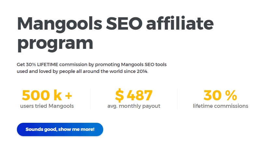The image size is (262, 156).
Task: Click the word "program" in the heading
Action: point(55,44)
